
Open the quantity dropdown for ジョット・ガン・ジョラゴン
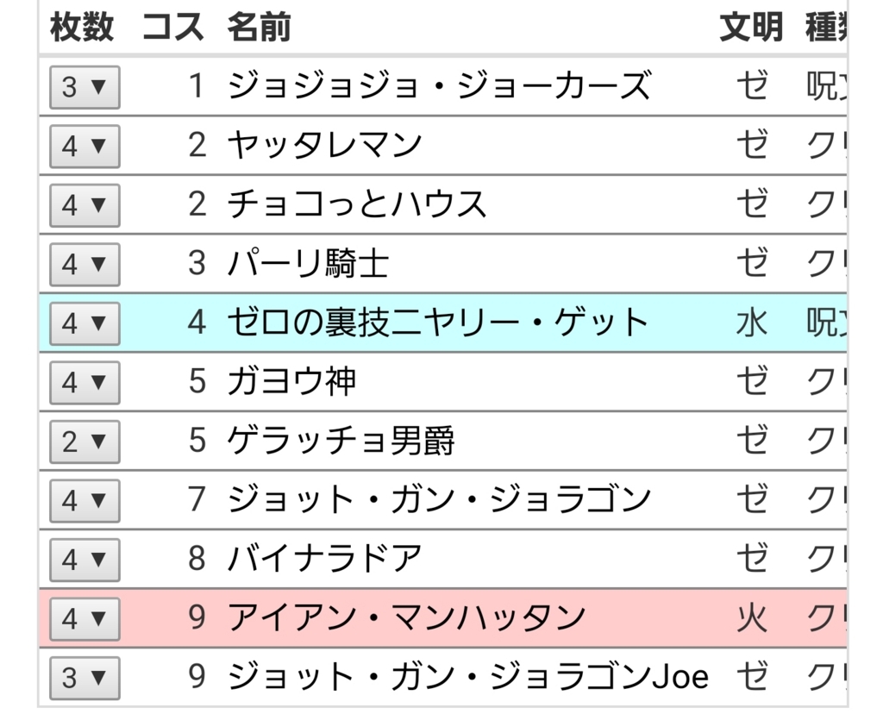[83, 500]
